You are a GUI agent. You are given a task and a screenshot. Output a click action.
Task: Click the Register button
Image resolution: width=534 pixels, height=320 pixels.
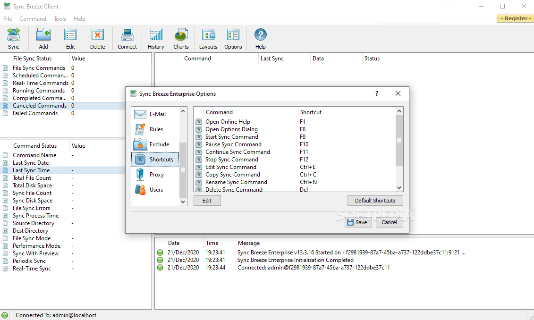(x=515, y=18)
